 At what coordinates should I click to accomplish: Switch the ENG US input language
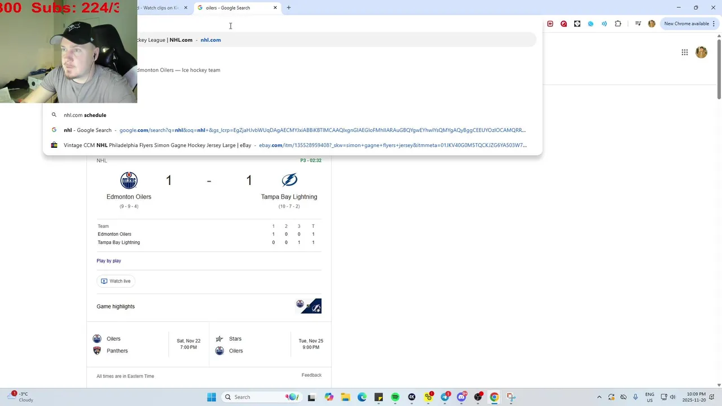pos(650,397)
